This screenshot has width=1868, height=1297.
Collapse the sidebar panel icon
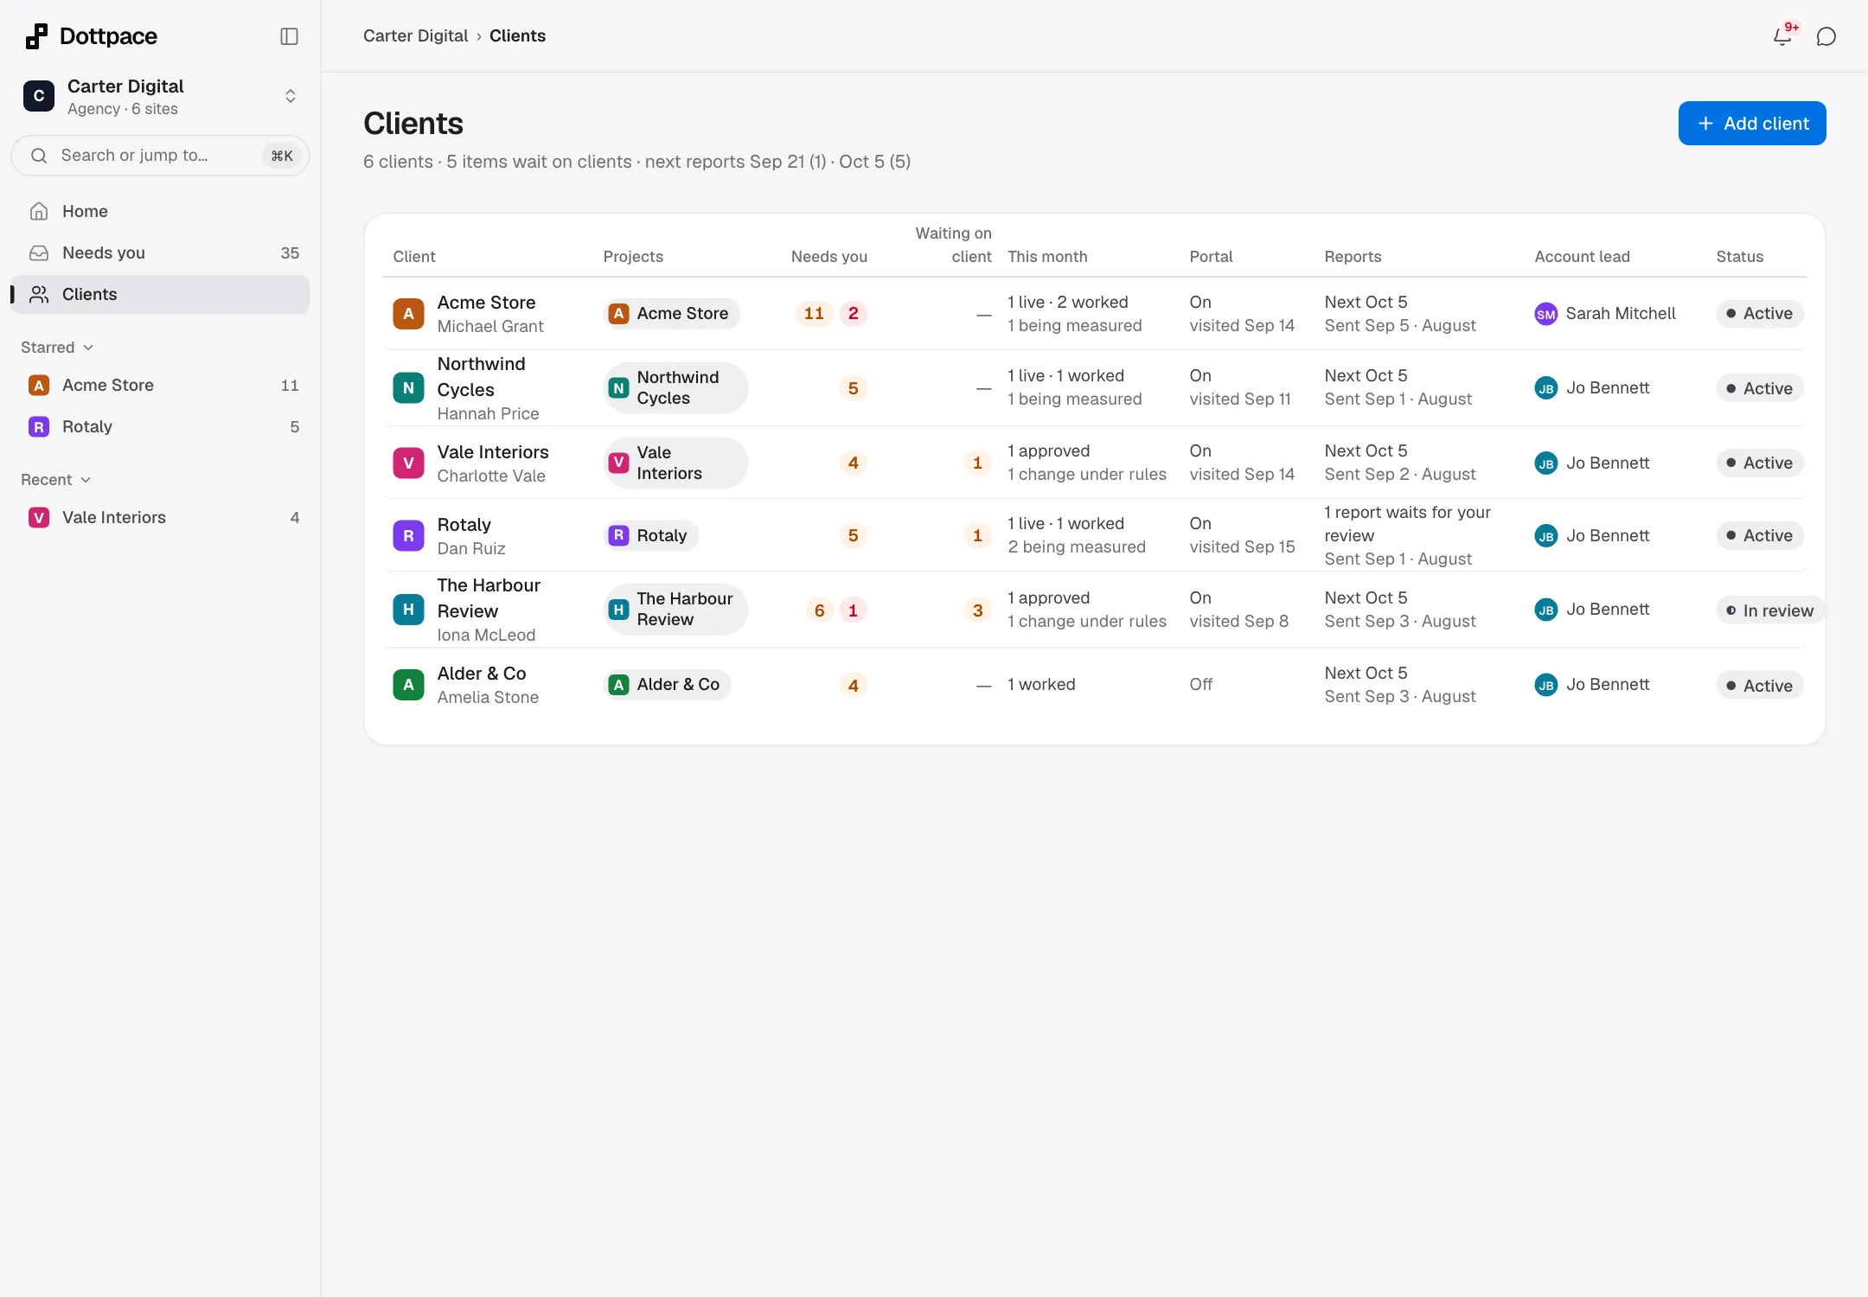pyautogui.click(x=289, y=36)
